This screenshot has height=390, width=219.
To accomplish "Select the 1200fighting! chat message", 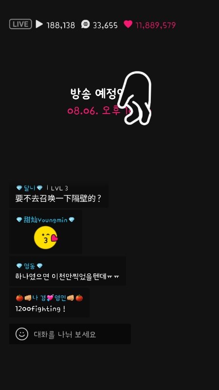I will 40,309.
